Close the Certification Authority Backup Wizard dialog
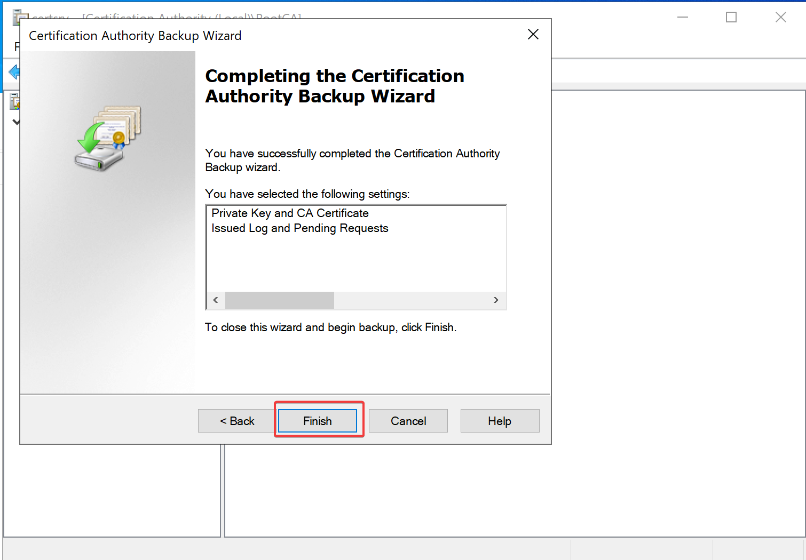806x560 pixels. coord(533,35)
